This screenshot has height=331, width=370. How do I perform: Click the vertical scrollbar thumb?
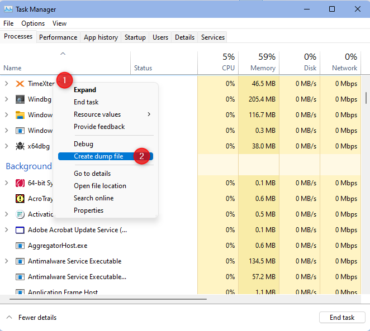366,98
